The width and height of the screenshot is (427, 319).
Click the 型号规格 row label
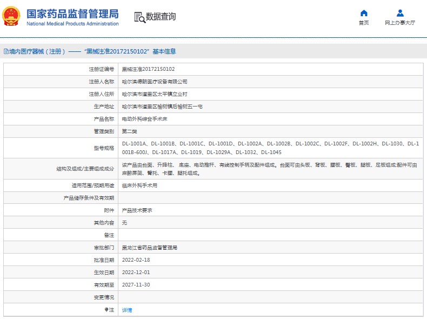tap(104, 148)
